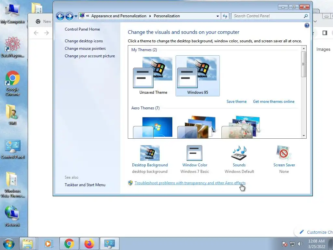
Task: Select the Characters Aero theme thumbnail
Action: coord(241,127)
